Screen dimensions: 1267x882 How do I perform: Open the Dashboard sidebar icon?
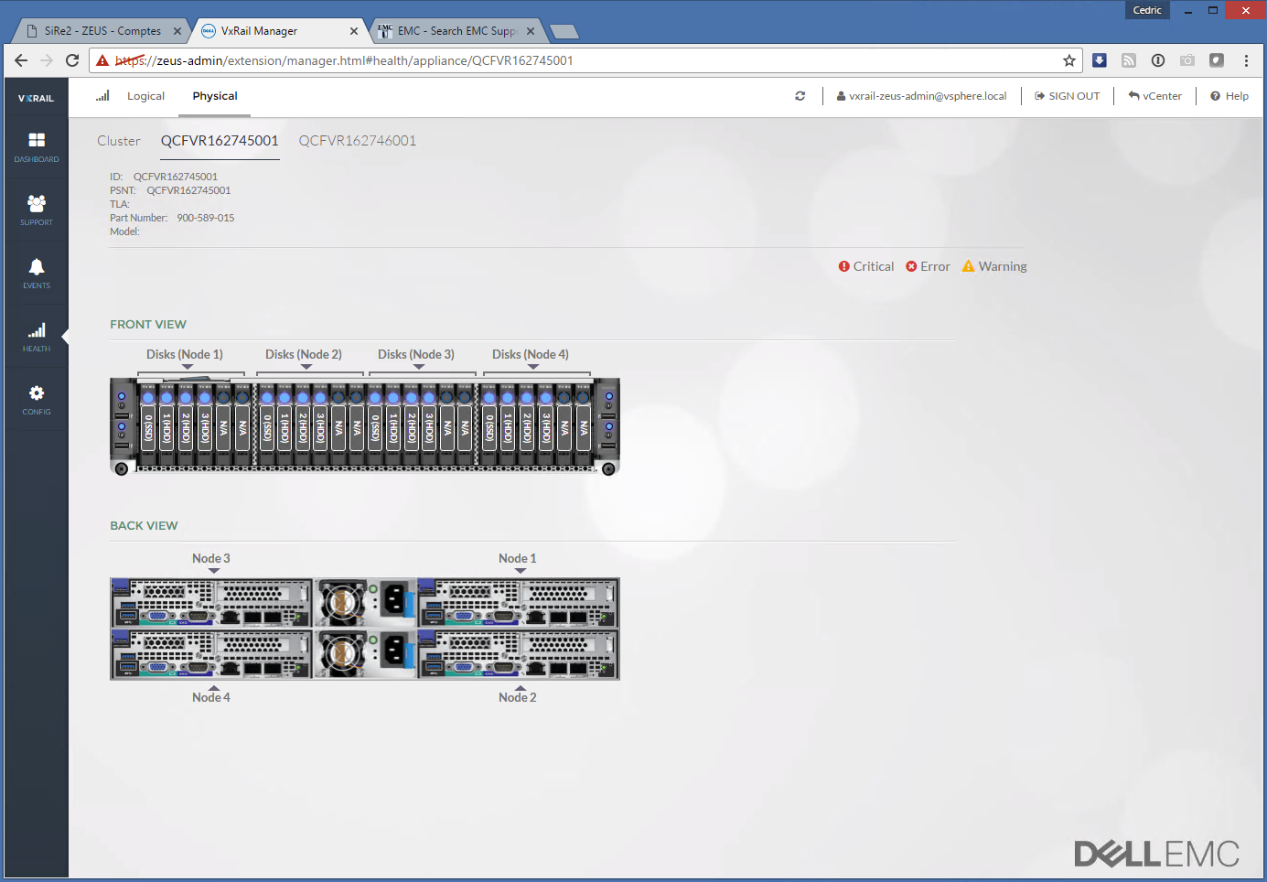(37, 141)
